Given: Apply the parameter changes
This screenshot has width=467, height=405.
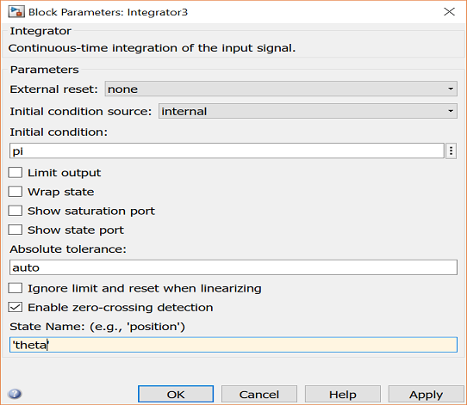Looking at the screenshot, I should pos(426,395).
